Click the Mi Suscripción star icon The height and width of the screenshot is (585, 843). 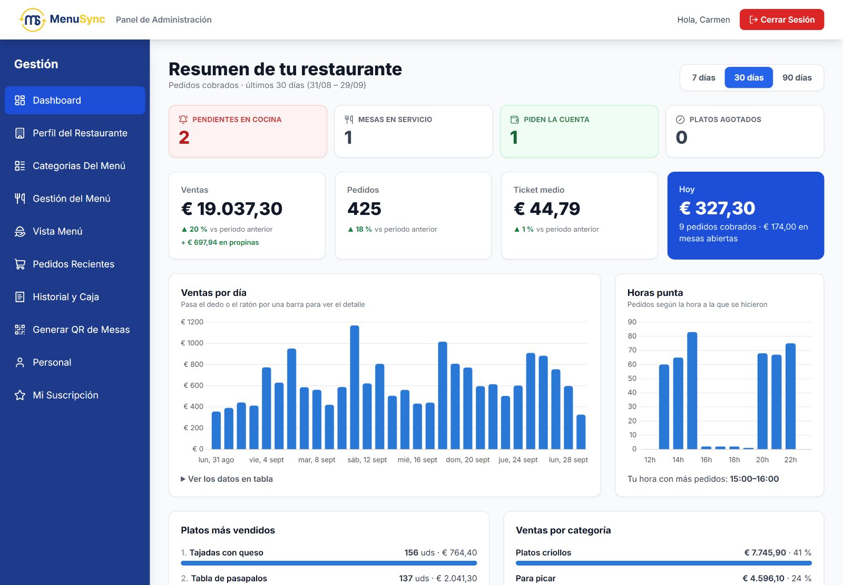(x=20, y=395)
